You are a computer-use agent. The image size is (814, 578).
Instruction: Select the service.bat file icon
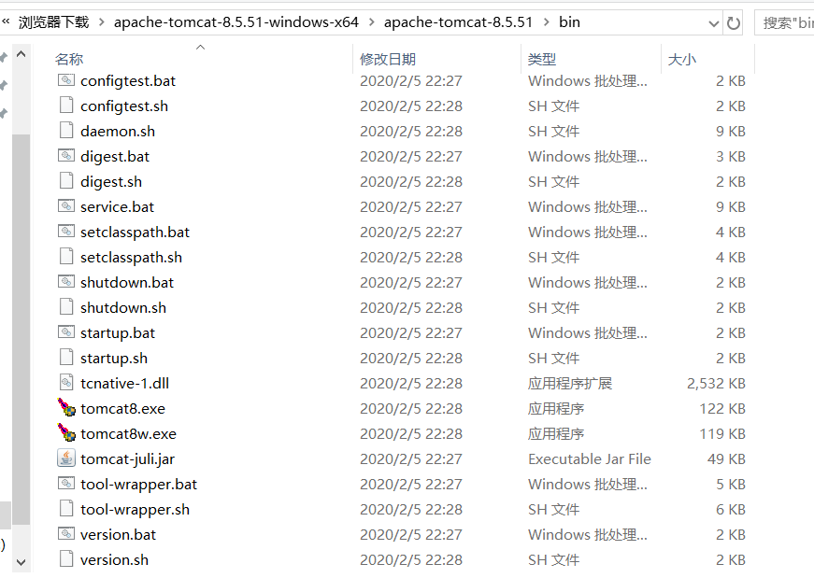66,206
